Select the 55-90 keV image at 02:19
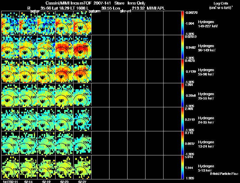The image size is (240, 183). point(46,71)
